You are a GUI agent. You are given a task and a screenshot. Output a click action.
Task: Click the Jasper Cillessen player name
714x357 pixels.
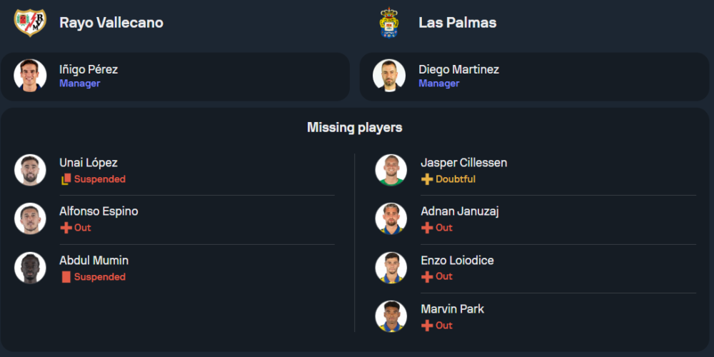pyautogui.click(x=464, y=163)
